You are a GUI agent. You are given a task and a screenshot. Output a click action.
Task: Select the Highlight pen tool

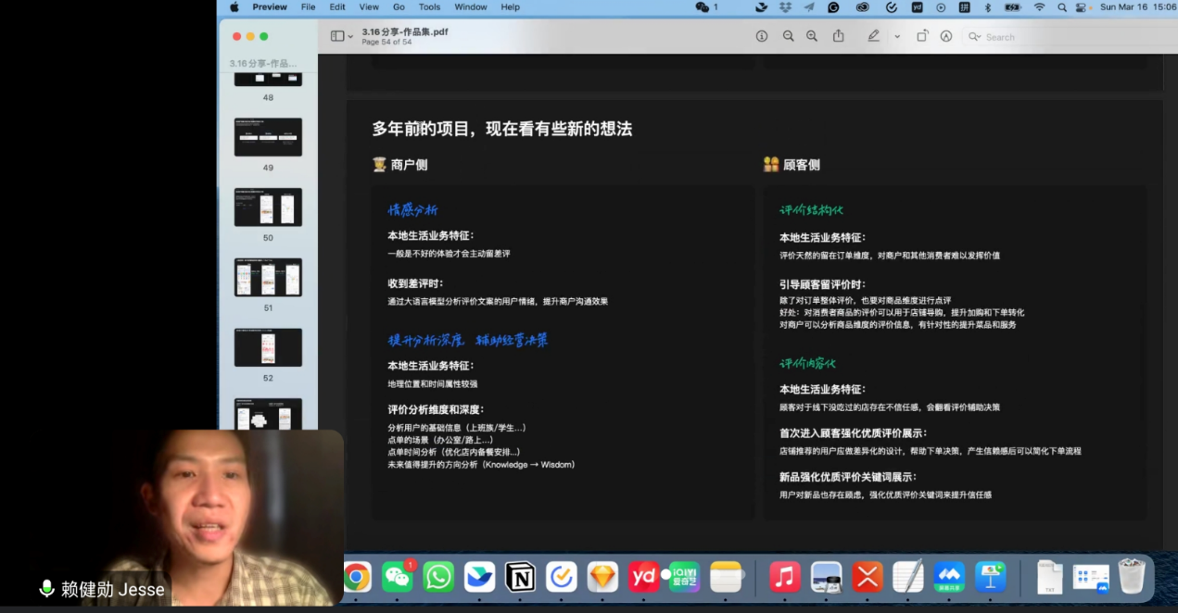873,36
